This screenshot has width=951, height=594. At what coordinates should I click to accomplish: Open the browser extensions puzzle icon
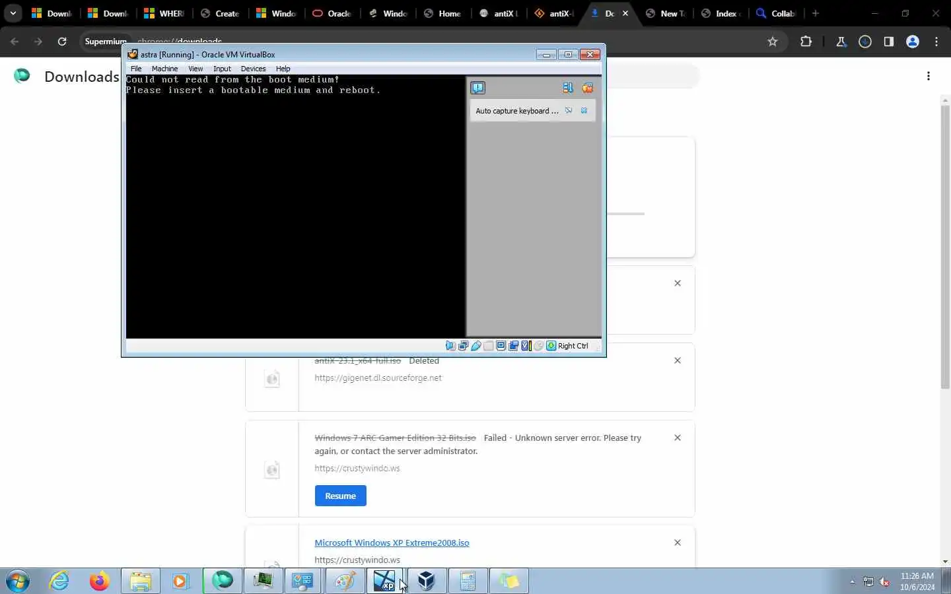click(x=806, y=42)
